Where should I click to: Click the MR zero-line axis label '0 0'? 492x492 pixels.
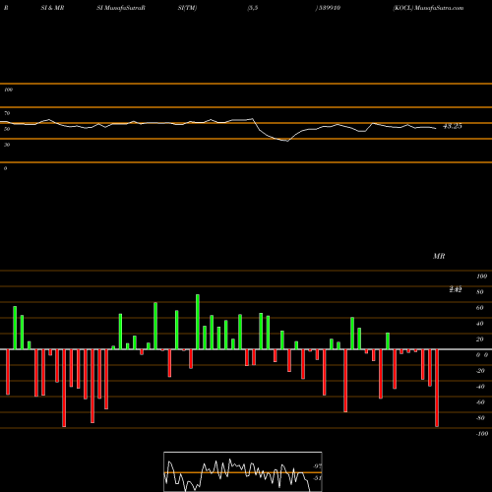[482, 355]
